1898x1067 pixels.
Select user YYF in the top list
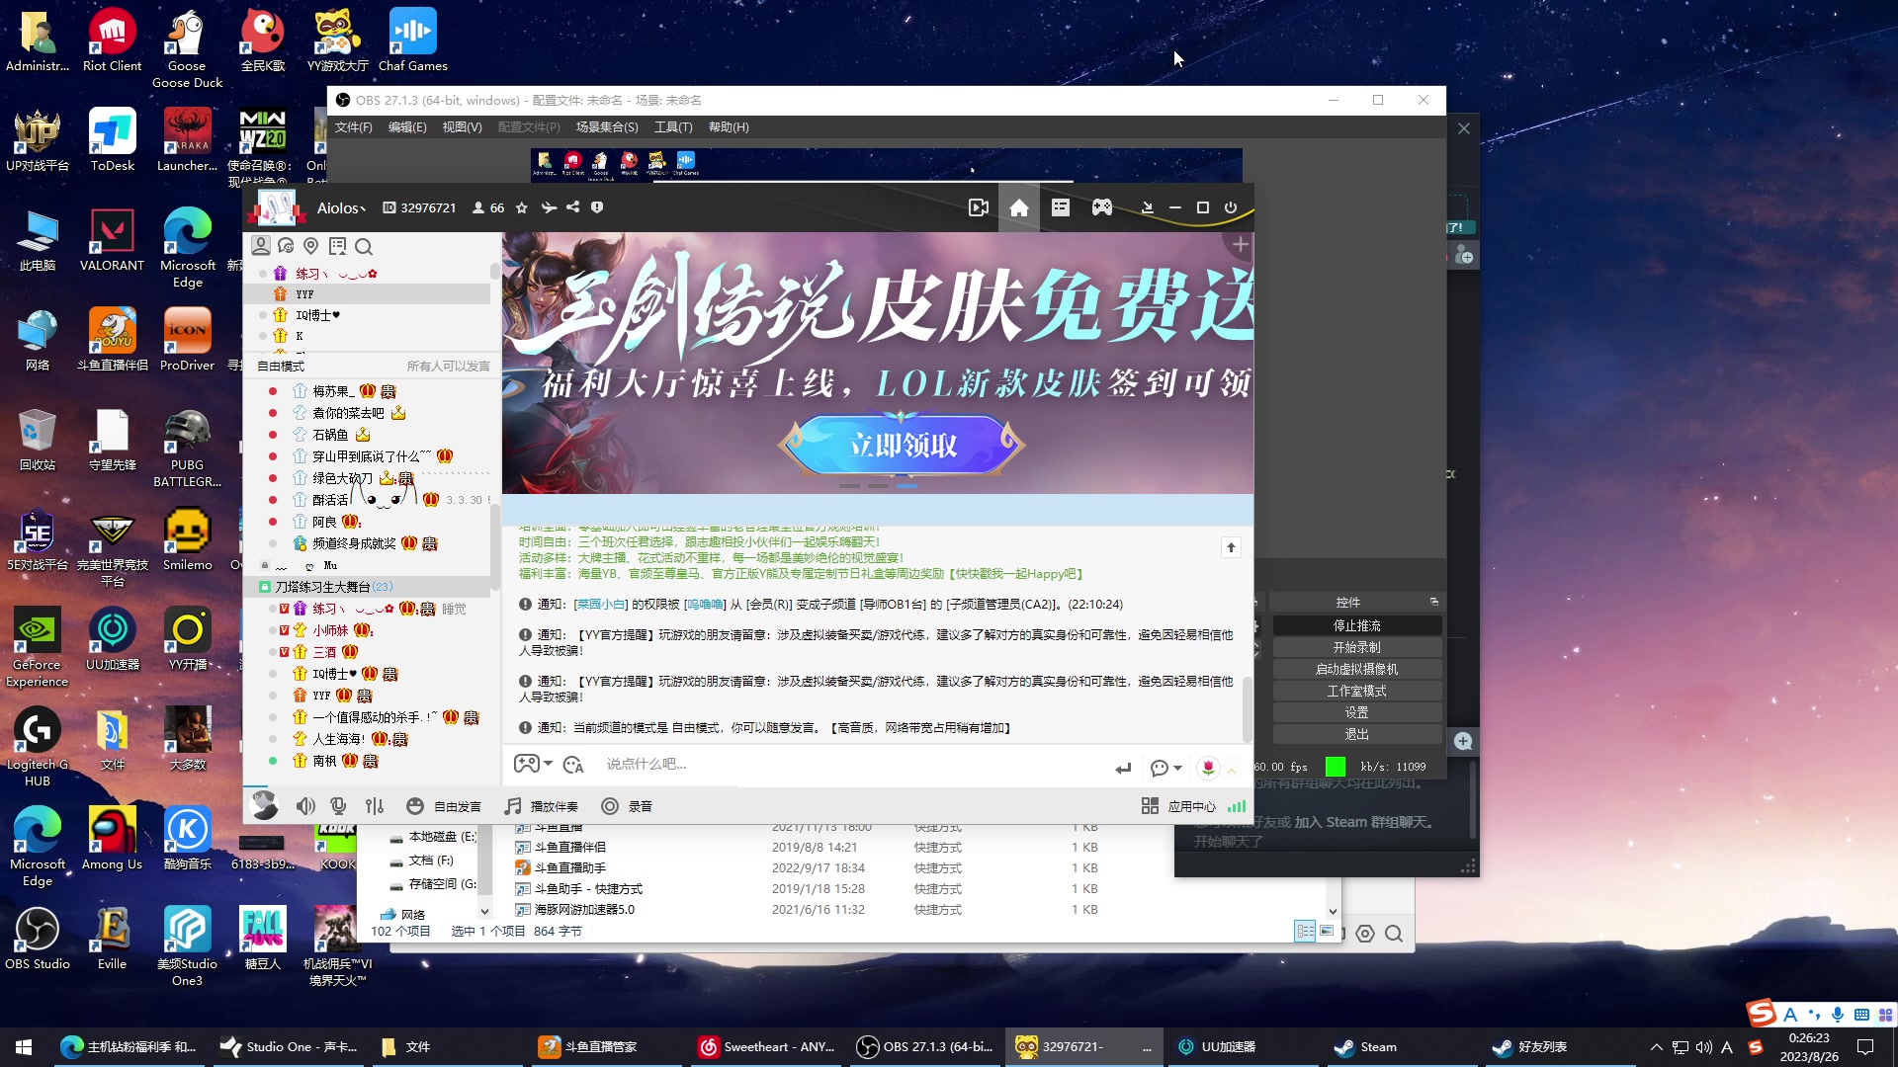coord(304,294)
